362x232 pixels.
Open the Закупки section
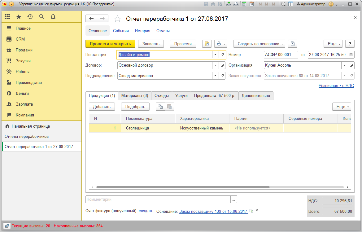coord(23,61)
